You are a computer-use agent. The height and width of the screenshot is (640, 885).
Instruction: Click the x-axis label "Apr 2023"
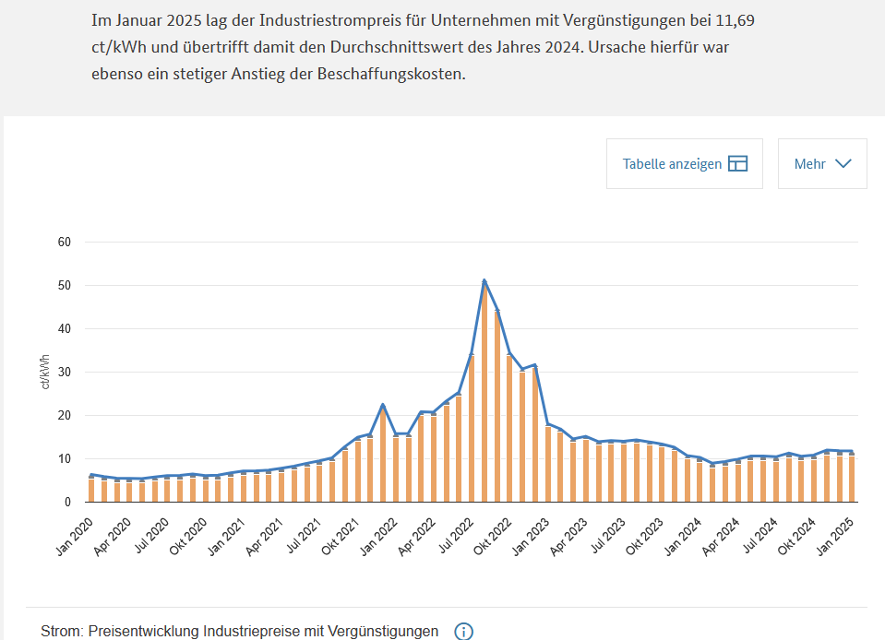pyautogui.click(x=568, y=537)
